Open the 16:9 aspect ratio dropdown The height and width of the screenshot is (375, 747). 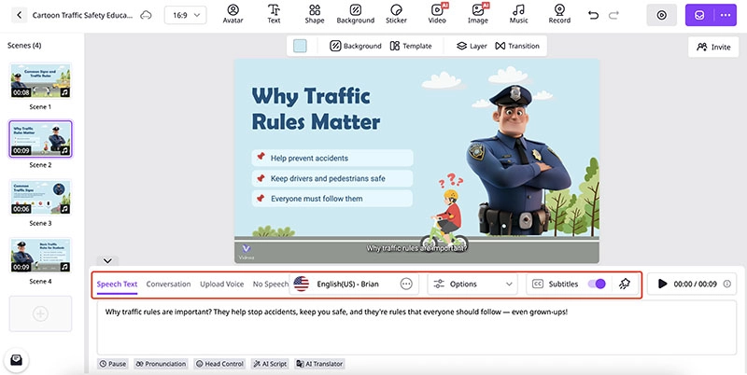[186, 15]
